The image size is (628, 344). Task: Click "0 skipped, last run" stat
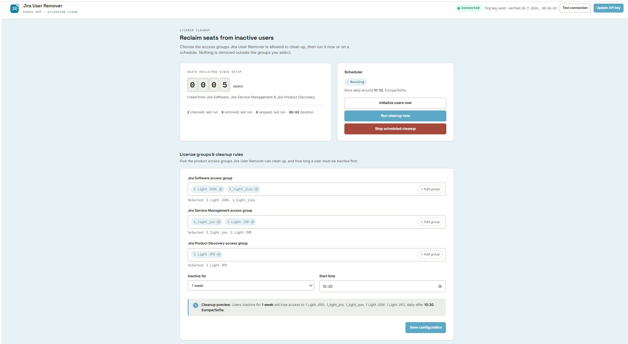tap(270, 112)
